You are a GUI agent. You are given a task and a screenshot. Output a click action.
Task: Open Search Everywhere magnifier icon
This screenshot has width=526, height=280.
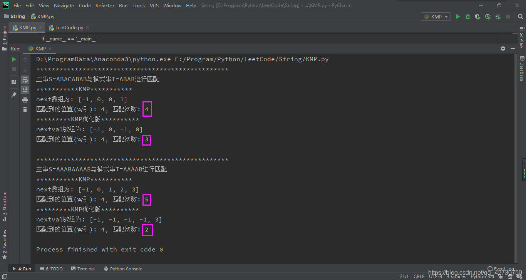click(x=519, y=17)
